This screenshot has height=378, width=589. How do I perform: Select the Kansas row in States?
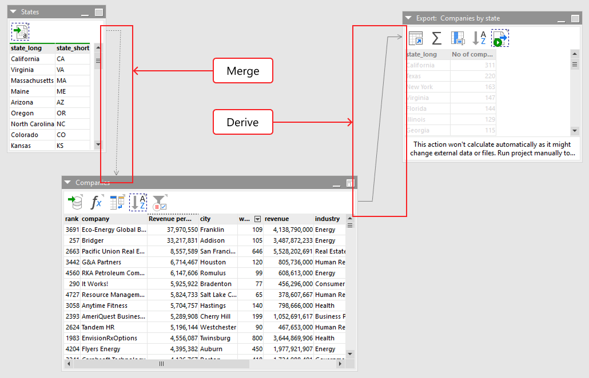point(50,146)
